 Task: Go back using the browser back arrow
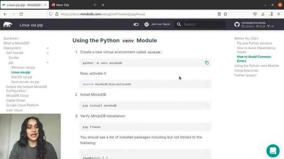click(x=5, y=14)
